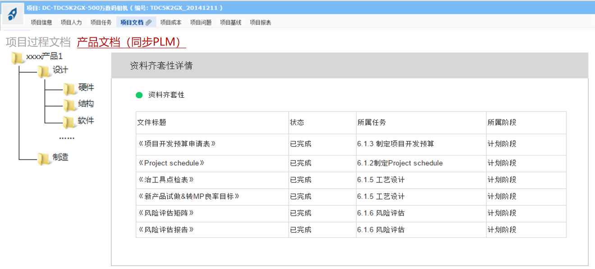Click the 结构 folder icon
Screen dimensions: 595x269
pos(69,105)
